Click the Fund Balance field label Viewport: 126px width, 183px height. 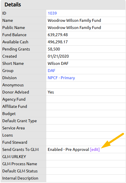click(14, 35)
